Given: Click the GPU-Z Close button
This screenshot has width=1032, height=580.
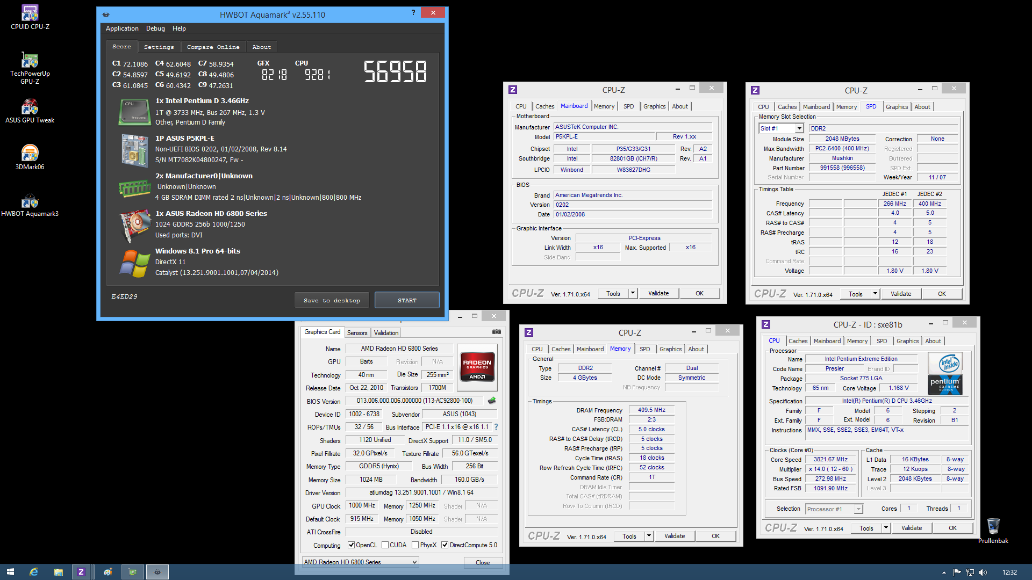Looking at the screenshot, I should coord(483,562).
